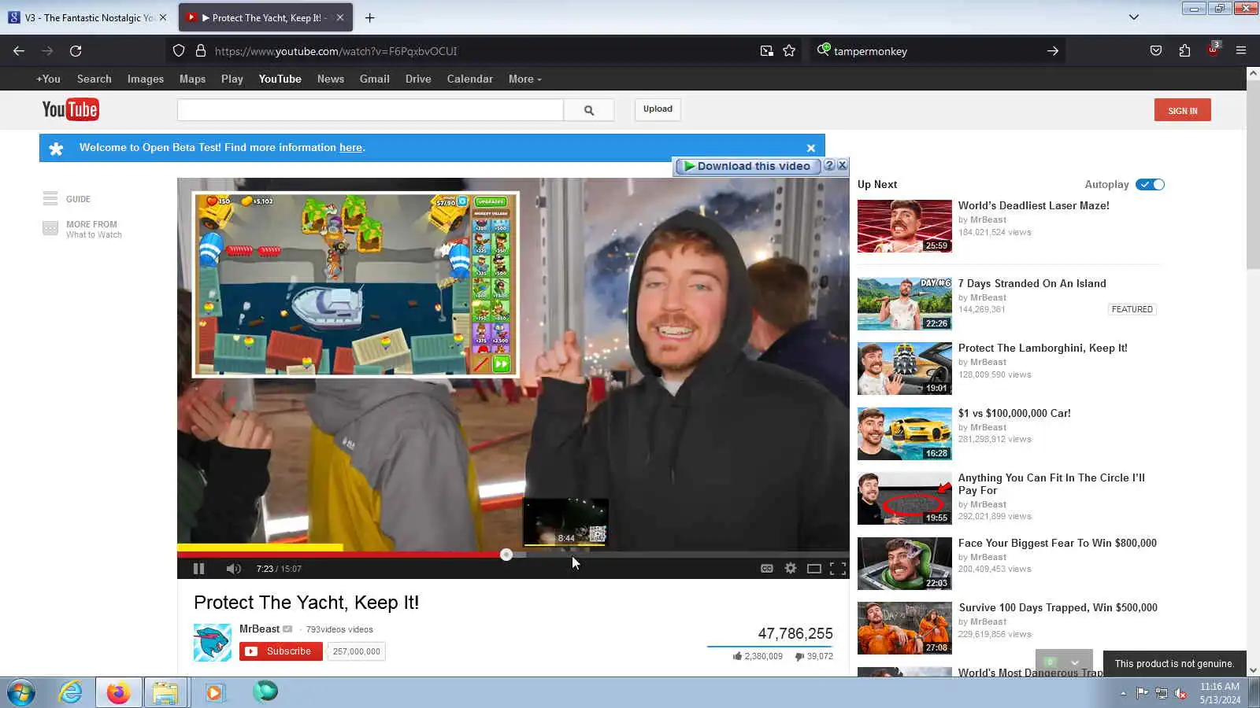
Task: Click the Upload button
Action: (x=658, y=109)
